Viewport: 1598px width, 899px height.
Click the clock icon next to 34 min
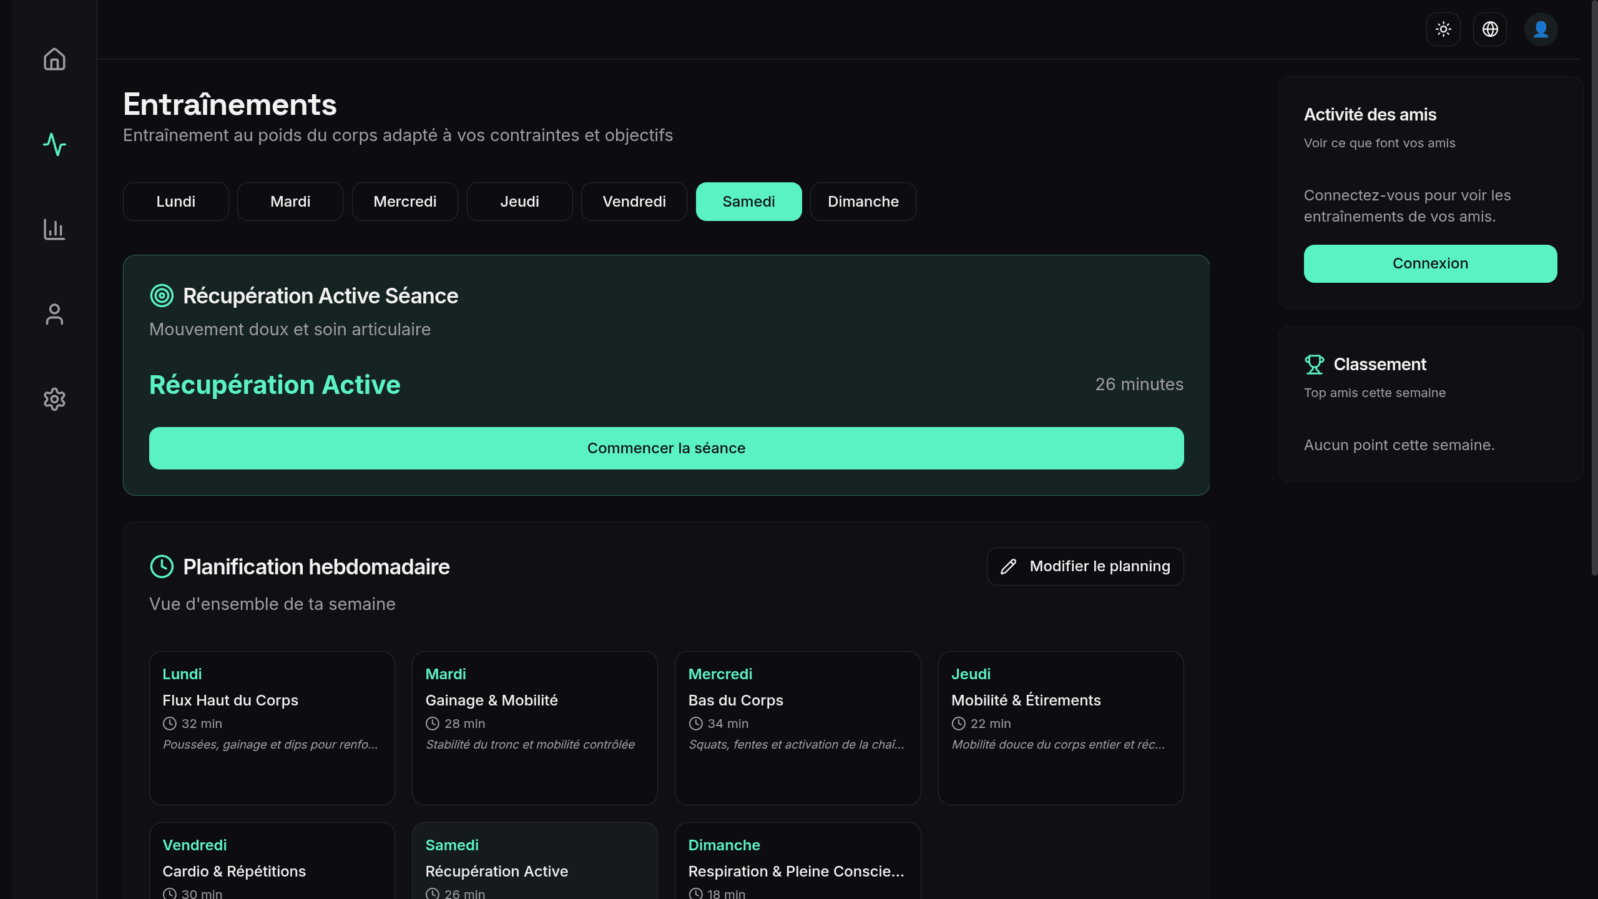click(x=696, y=724)
